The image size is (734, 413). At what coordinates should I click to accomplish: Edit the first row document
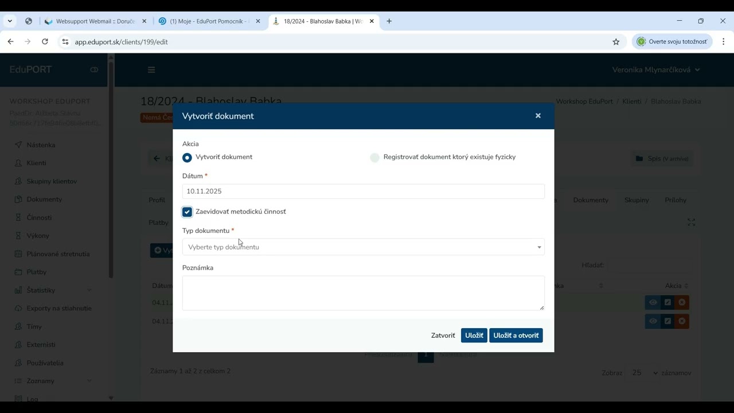point(667,303)
